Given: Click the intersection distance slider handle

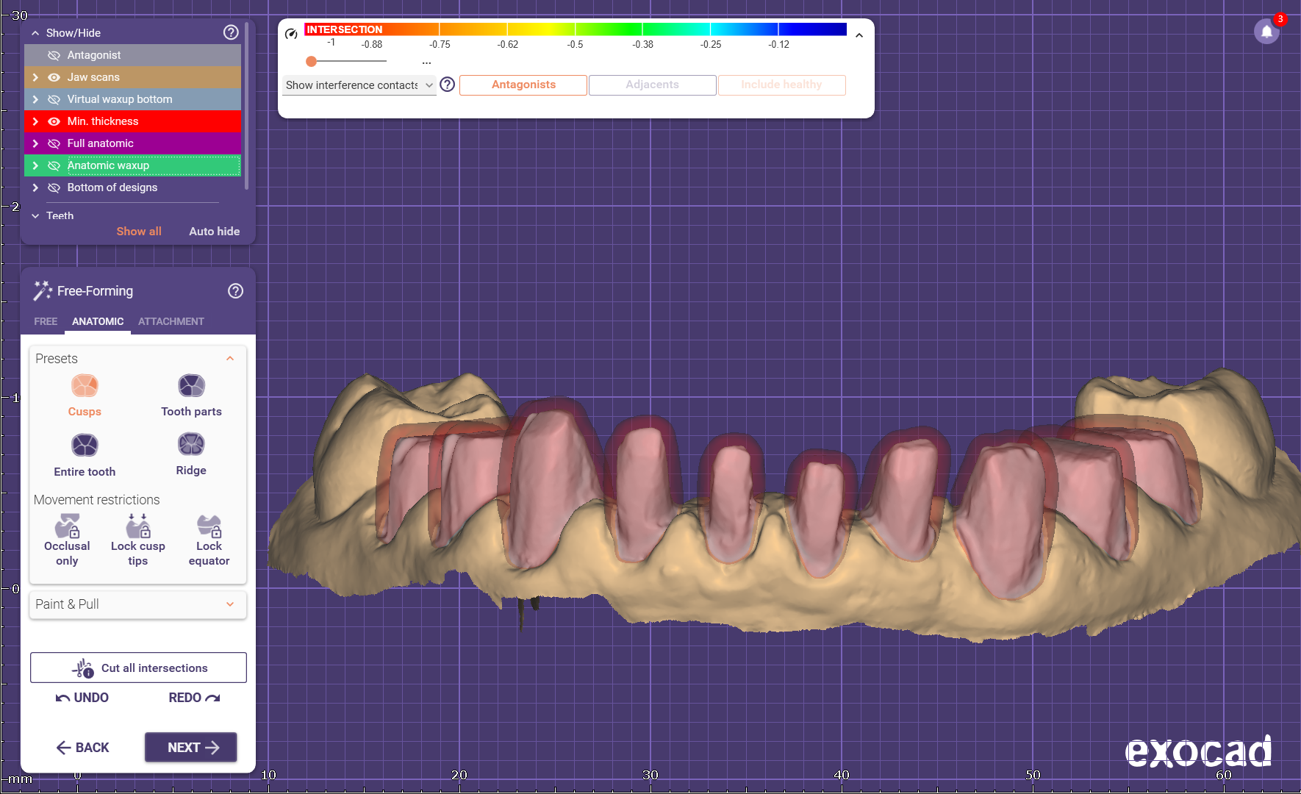Looking at the screenshot, I should click(312, 62).
